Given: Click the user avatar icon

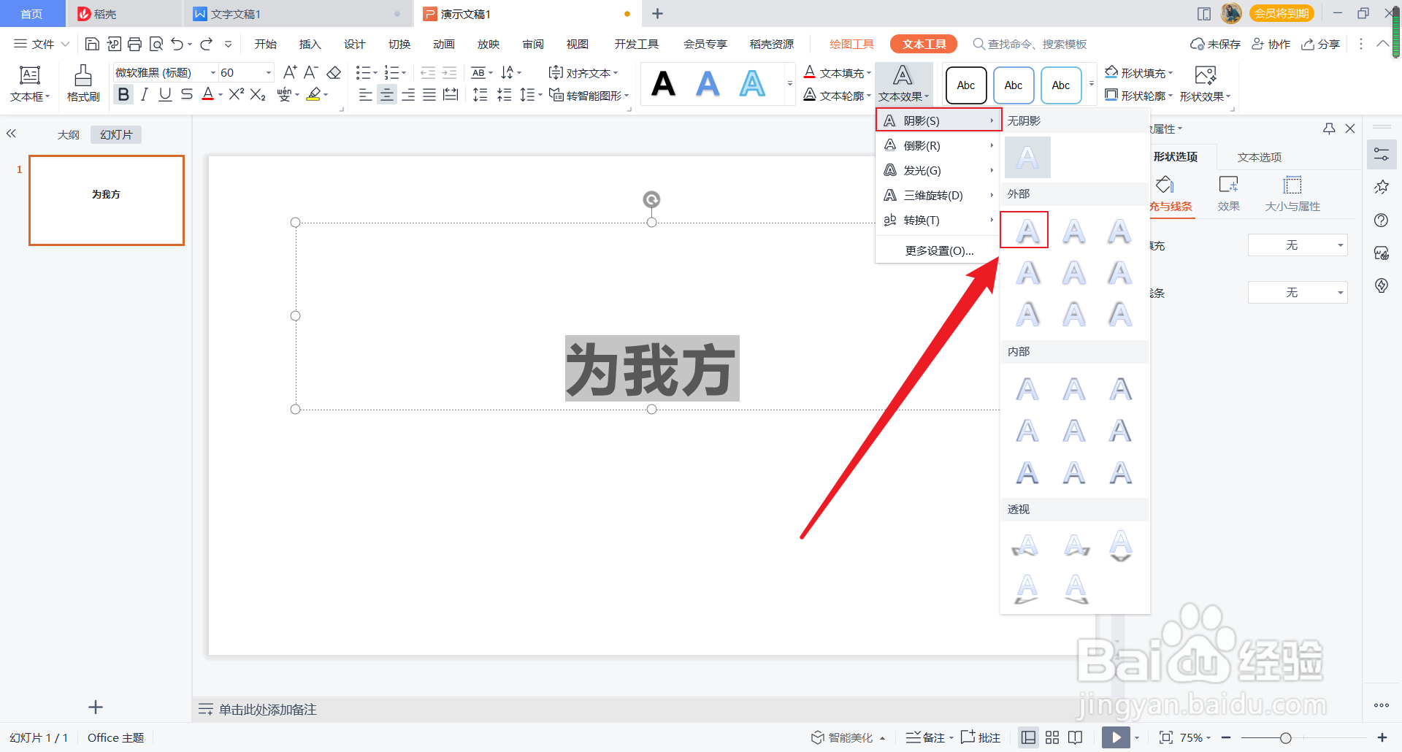Looking at the screenshot, I should point(1231,13).
